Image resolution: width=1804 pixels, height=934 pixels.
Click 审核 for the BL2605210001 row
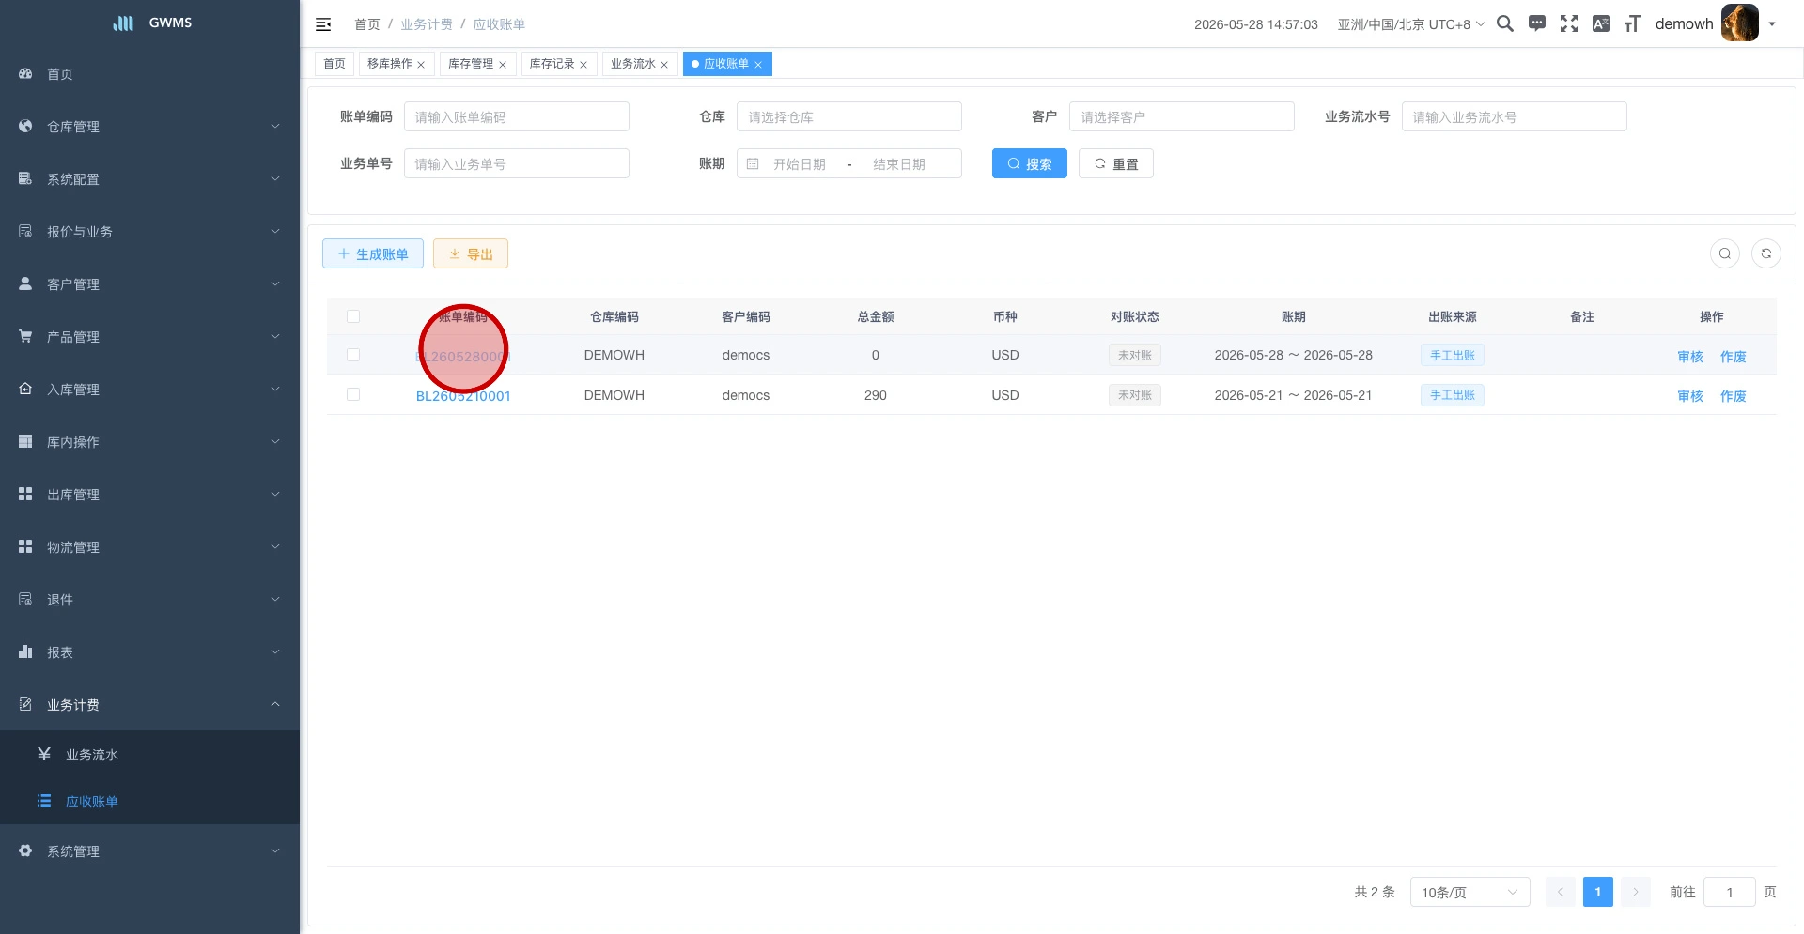(1690, 396)
